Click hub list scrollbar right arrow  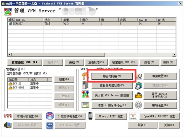(174, 55)
